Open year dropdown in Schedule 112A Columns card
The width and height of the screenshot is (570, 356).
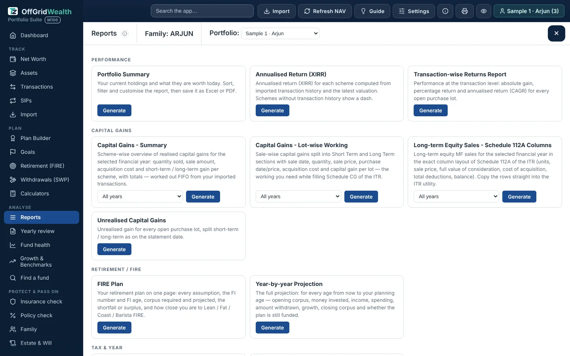pyautogui.click(x=456, y=197)
